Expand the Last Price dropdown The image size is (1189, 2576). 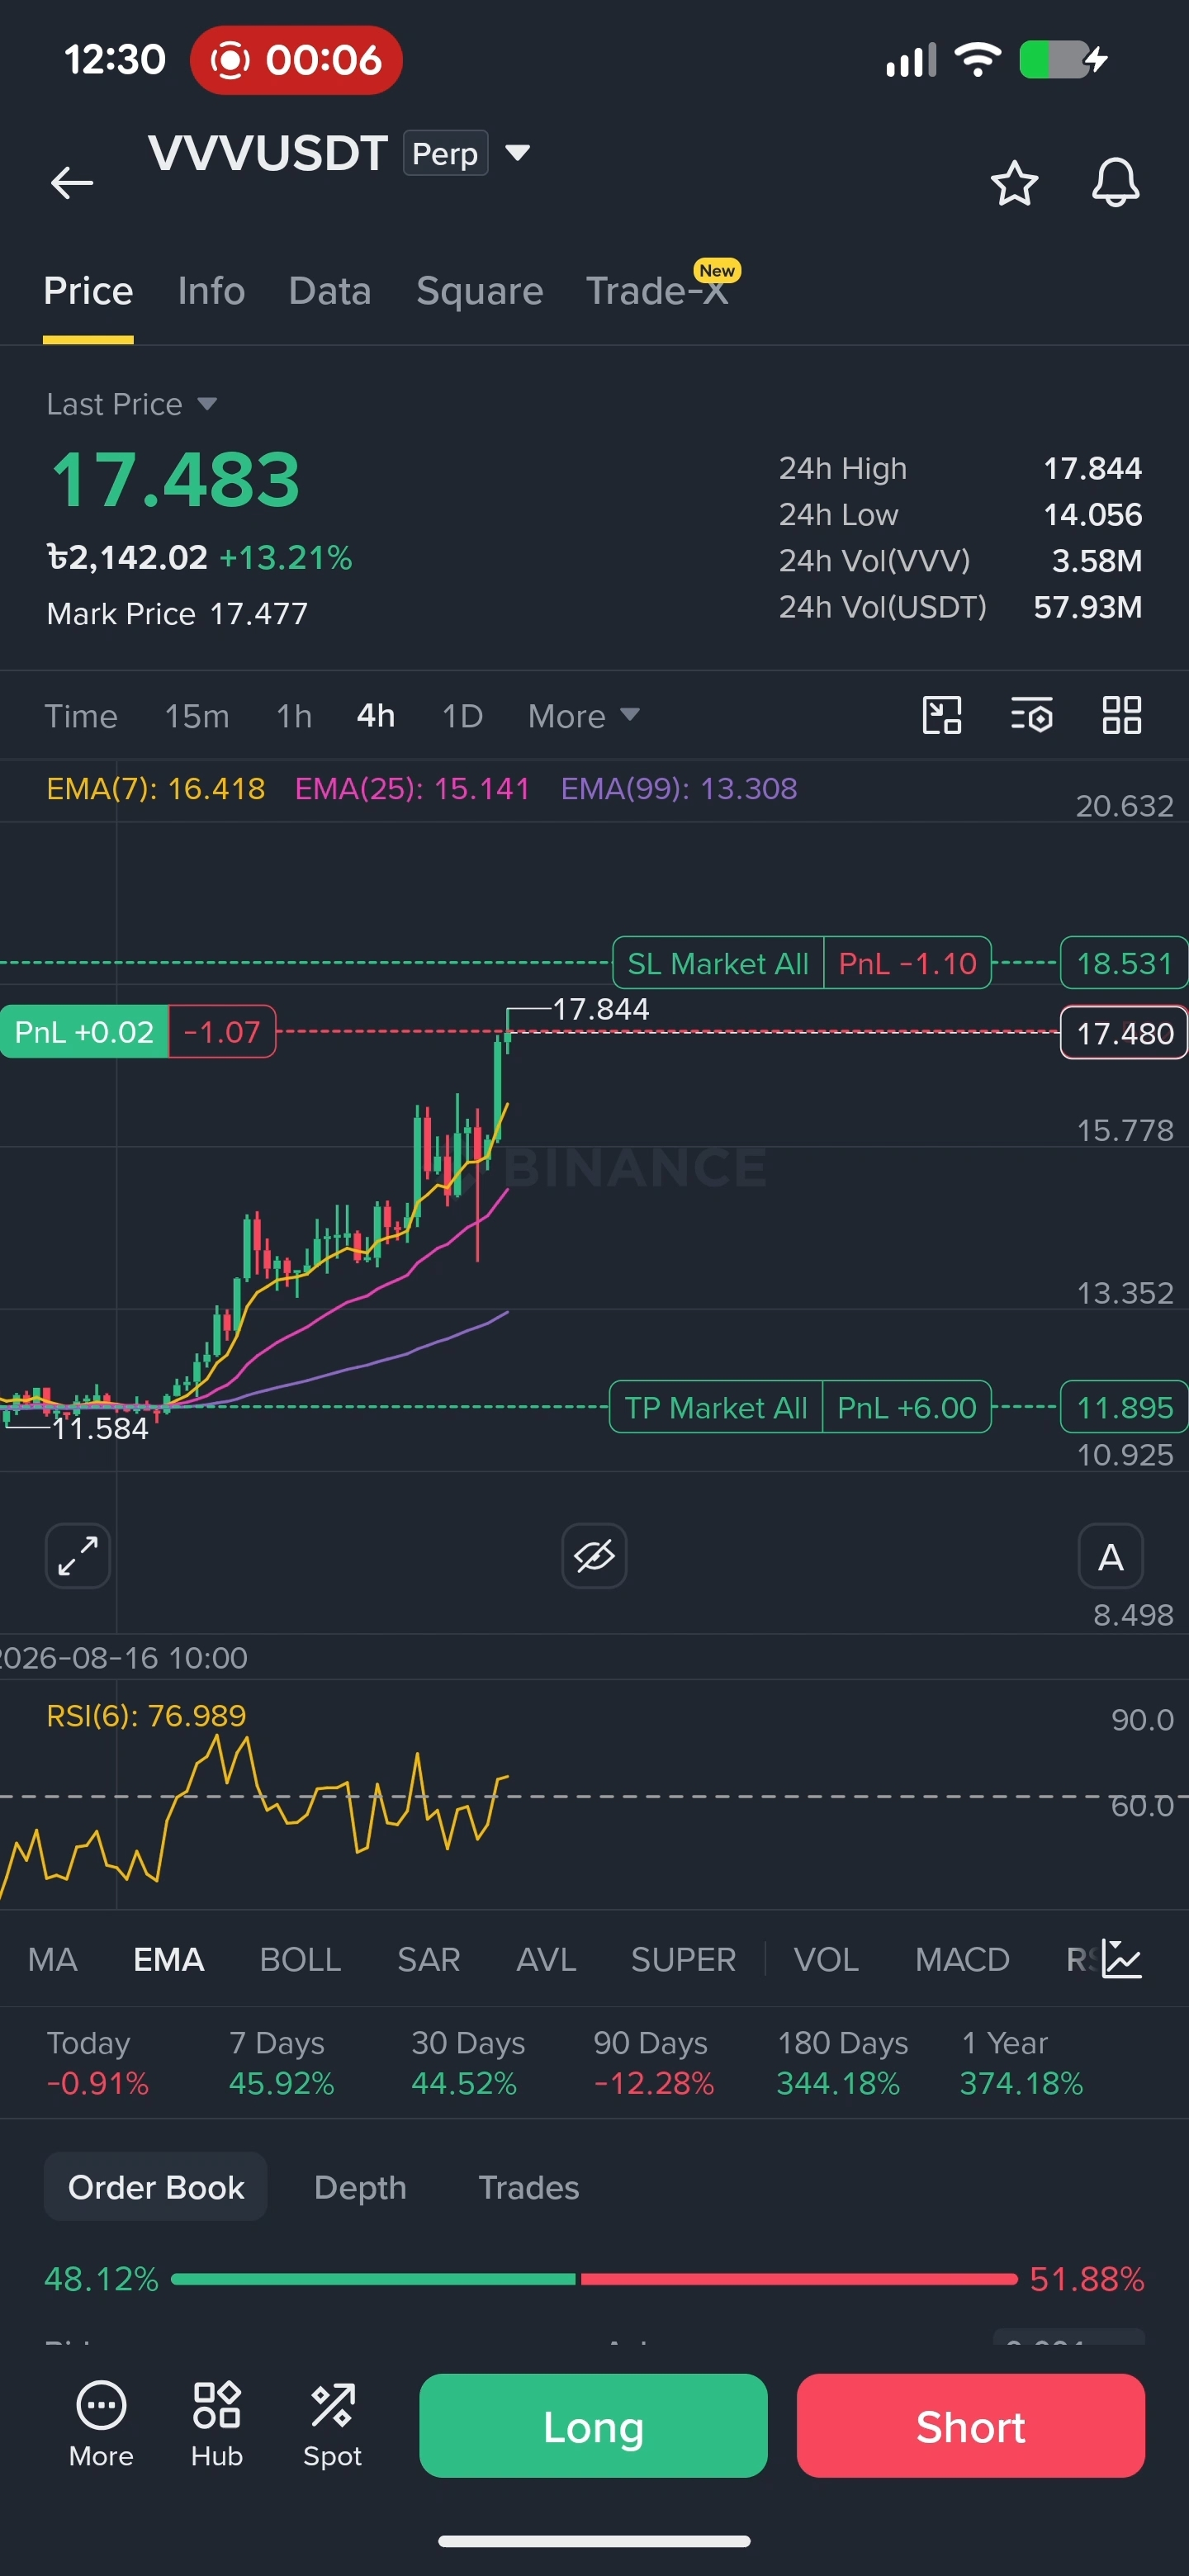[131, 404]
